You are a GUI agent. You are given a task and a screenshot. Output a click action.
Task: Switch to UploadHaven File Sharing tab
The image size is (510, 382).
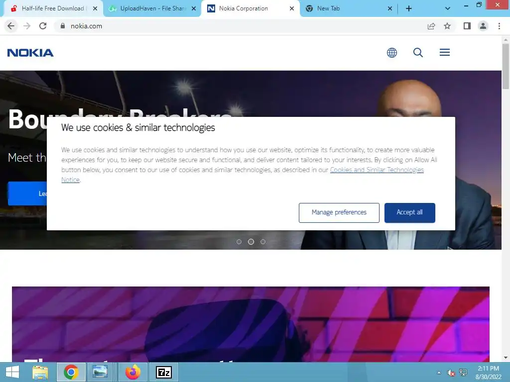[151, 9]
